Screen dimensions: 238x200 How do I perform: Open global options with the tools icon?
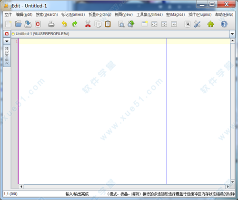click(197, 24)
